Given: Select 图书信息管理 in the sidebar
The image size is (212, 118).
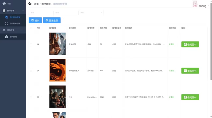Looking at the screenshot, I should pyautogui.click(x=13, y=17).
